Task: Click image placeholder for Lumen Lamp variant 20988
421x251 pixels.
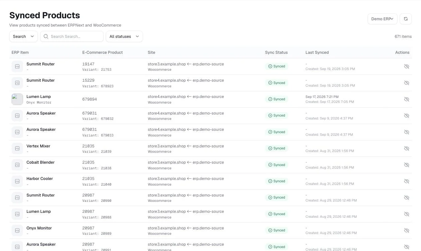Action: [17, 214]
